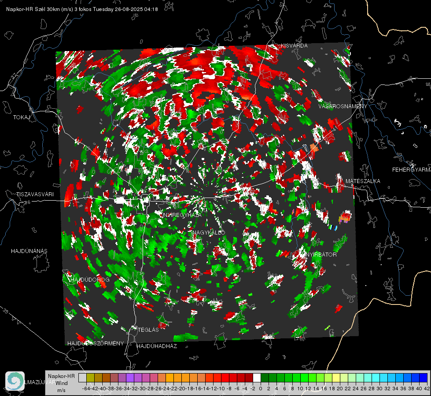Click the TOKAJ city label
This screenshot has height=396, width=431.
pyautogui.click(x=22, y=117)
